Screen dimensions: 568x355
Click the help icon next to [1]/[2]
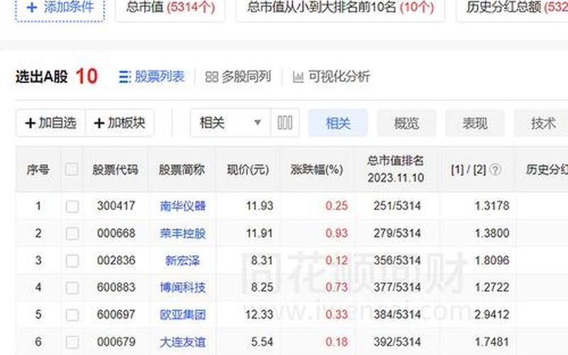click(495, 170)
